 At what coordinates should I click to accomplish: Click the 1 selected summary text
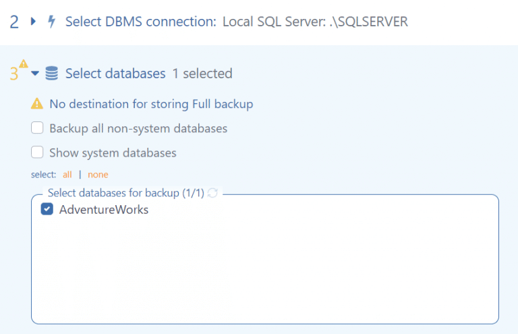[202, 74]
